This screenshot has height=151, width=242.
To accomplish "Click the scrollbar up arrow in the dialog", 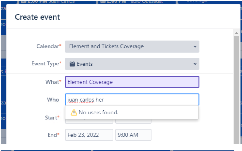I will (x=237, y=33).
